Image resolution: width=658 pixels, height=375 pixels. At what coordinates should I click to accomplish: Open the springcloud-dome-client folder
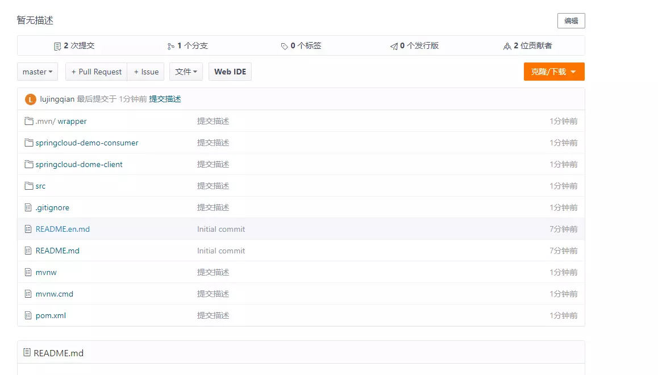(x=79, y=164)
